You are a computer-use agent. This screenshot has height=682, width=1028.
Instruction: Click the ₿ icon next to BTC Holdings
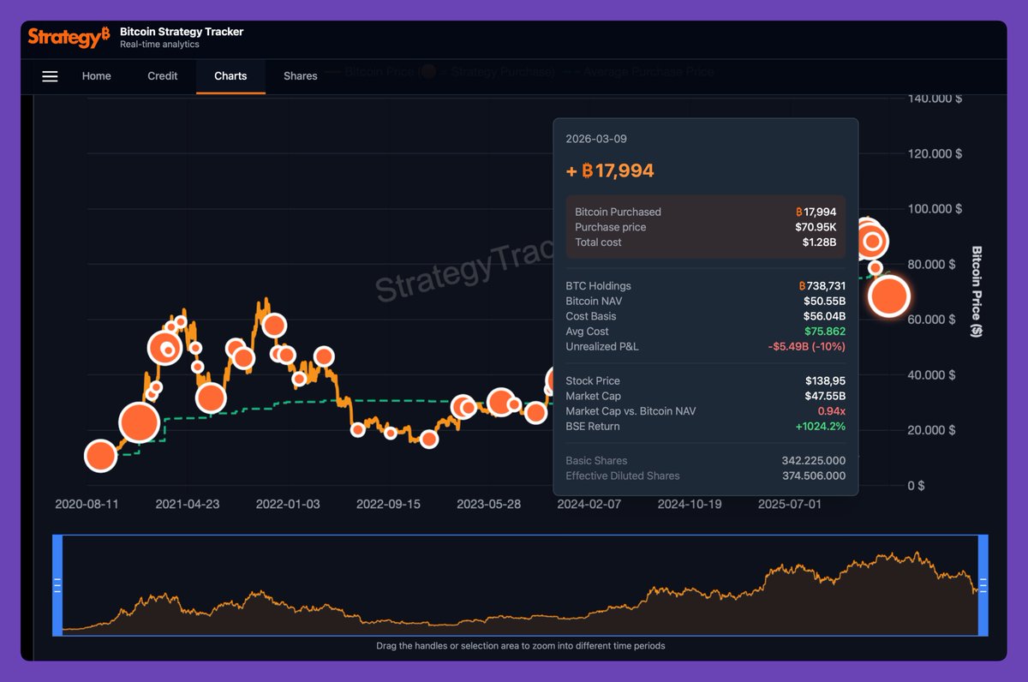[803, 285]
